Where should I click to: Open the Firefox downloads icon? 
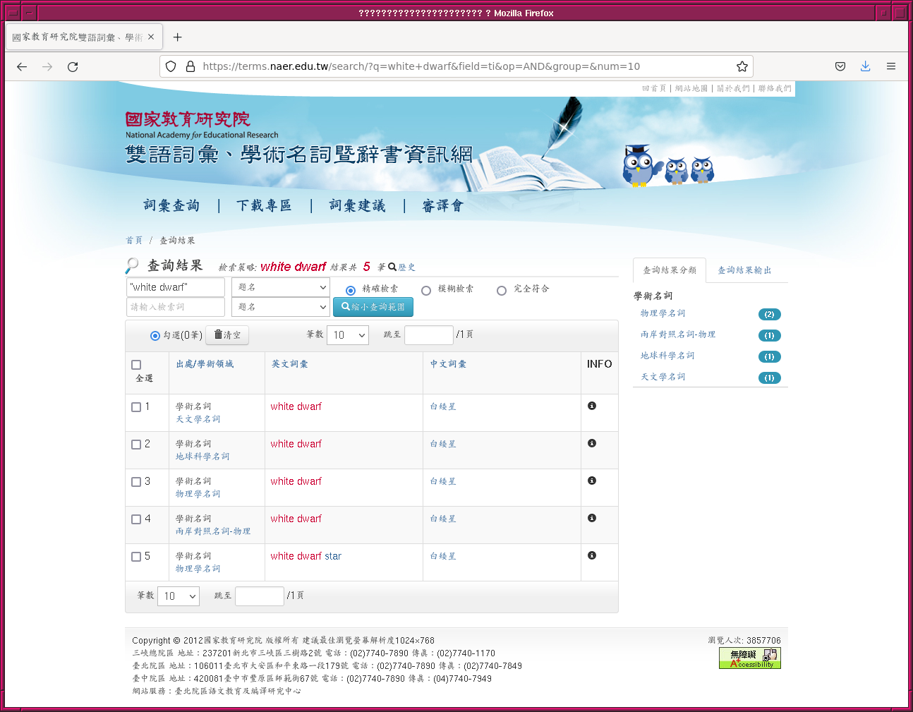point(865,66)
